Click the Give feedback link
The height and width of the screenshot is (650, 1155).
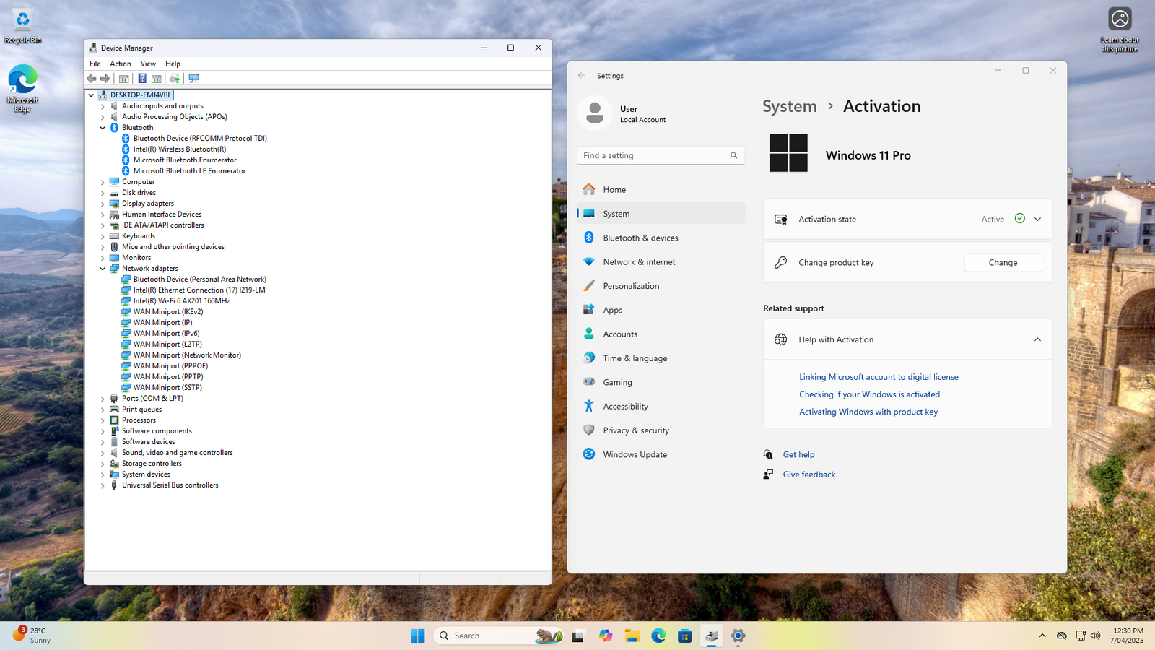(808, 474)
